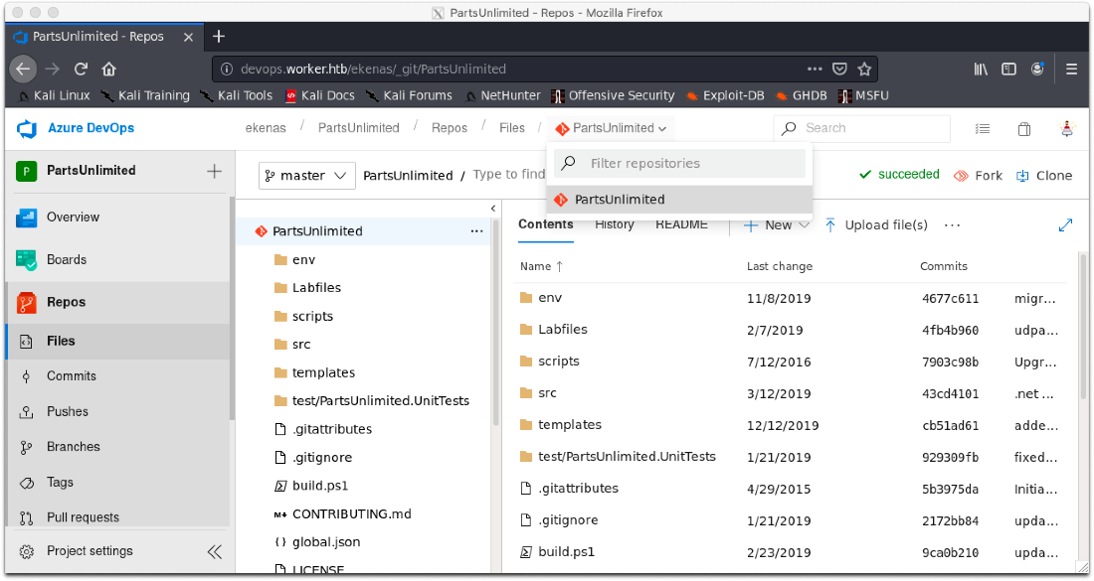Click the Filter repositories field

(x=679, y=164)
